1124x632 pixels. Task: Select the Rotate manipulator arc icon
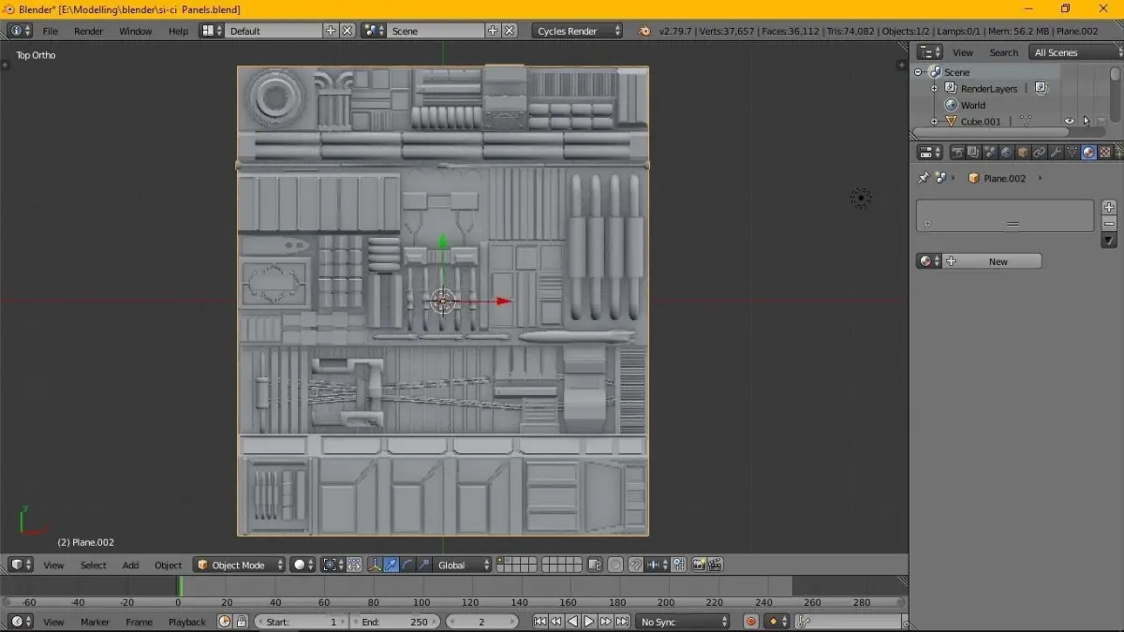coord(407,565)
